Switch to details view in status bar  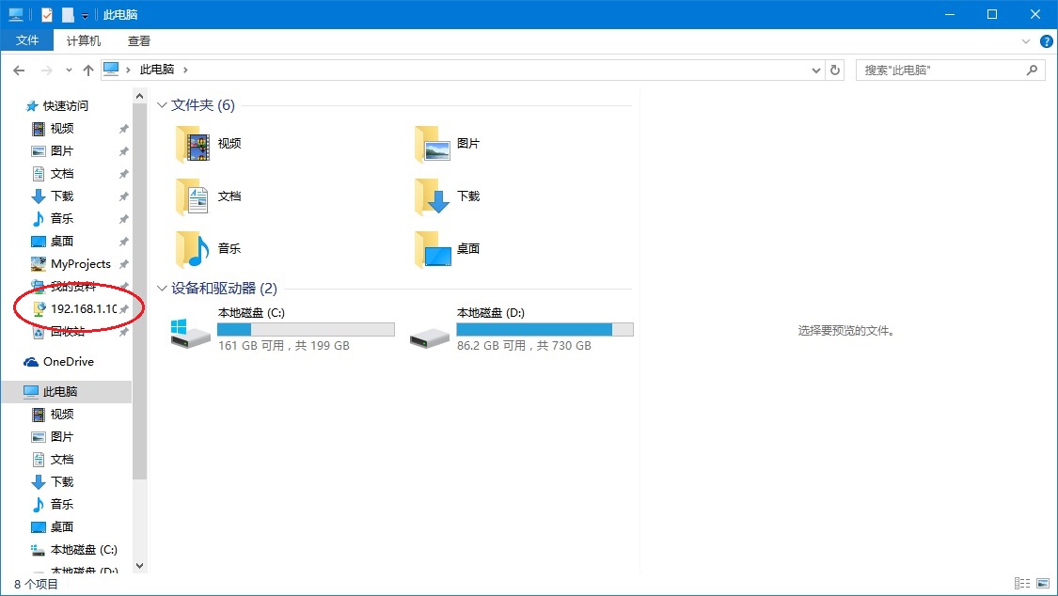1022,584
